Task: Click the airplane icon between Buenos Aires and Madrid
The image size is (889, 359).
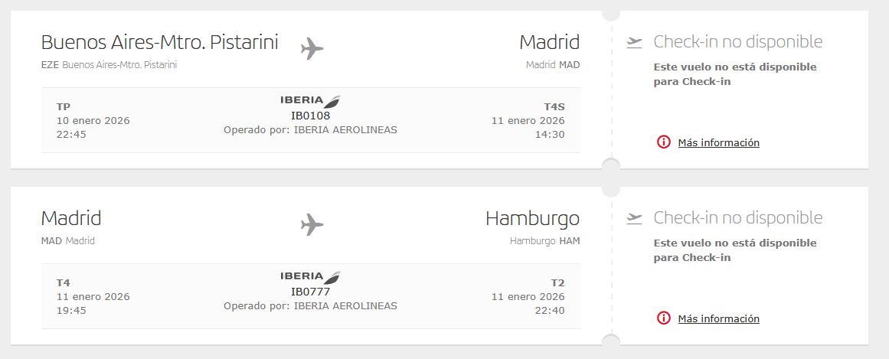Action: click(x=312, y=48)
